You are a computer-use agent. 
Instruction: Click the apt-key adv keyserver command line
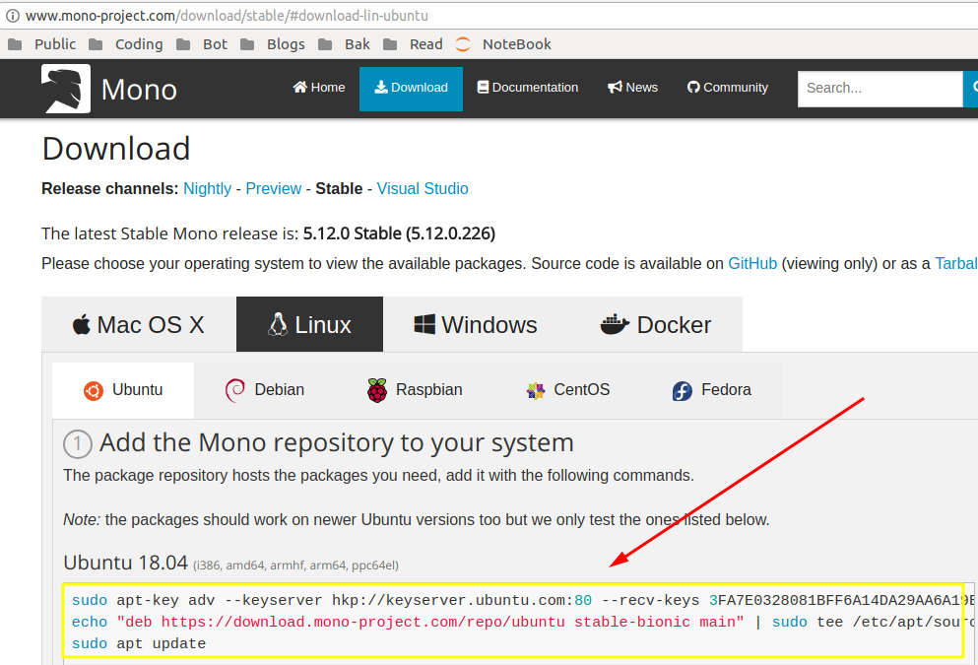point(523,600)
